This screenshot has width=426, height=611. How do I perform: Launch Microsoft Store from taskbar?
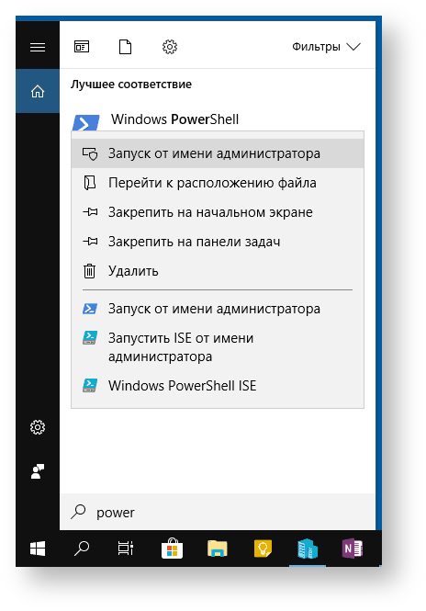(x=172, y=549)
